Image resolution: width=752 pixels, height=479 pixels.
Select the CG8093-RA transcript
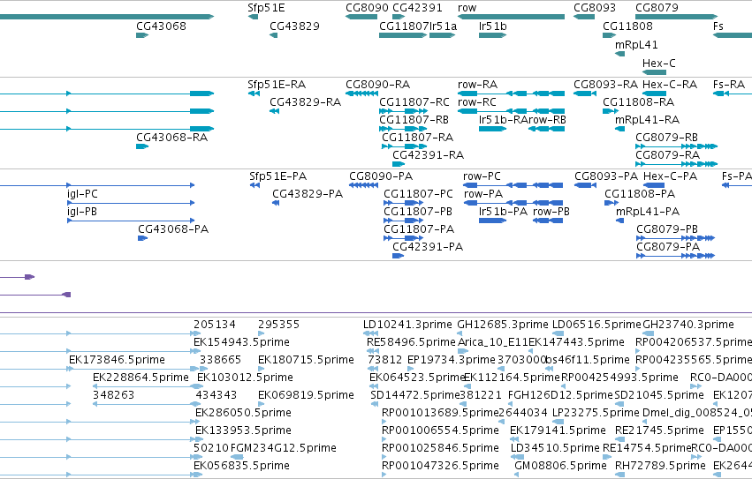tap(605, 85)
